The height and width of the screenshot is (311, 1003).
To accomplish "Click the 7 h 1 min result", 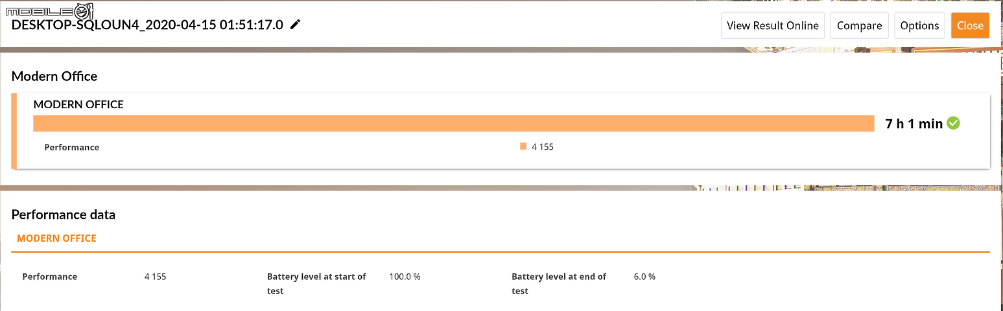I will pos(914,124).
